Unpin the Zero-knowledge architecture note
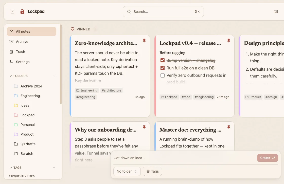The image size is (284, 184). point(144,41)
